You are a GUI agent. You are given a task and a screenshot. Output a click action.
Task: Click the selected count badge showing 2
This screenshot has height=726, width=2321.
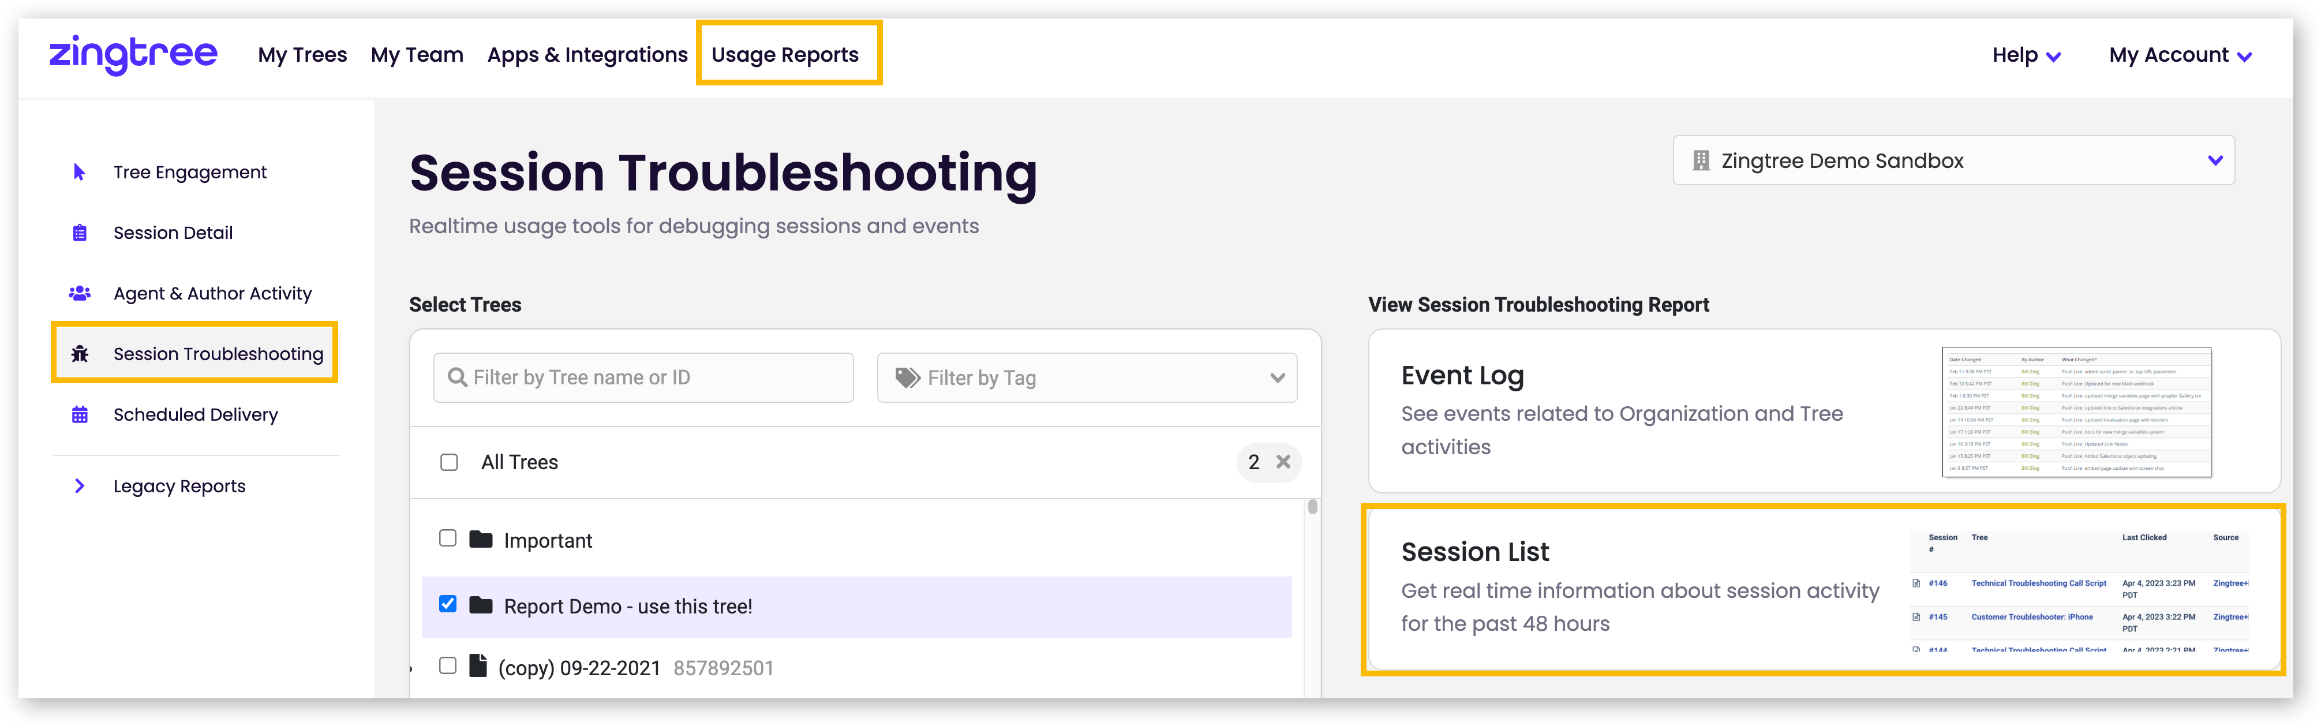point(1268,462)
